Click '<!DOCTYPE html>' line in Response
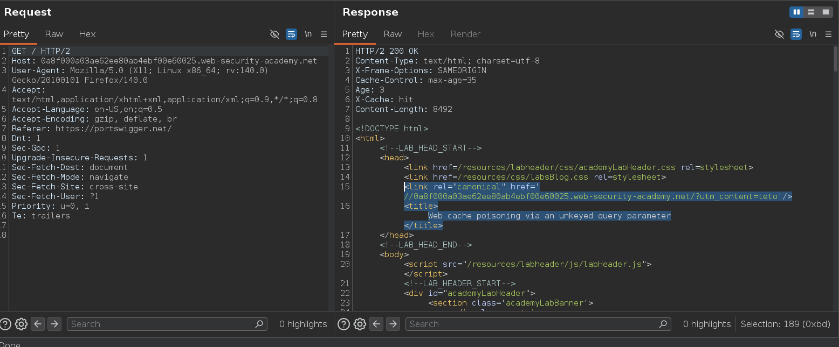 [x=391, y=129]
